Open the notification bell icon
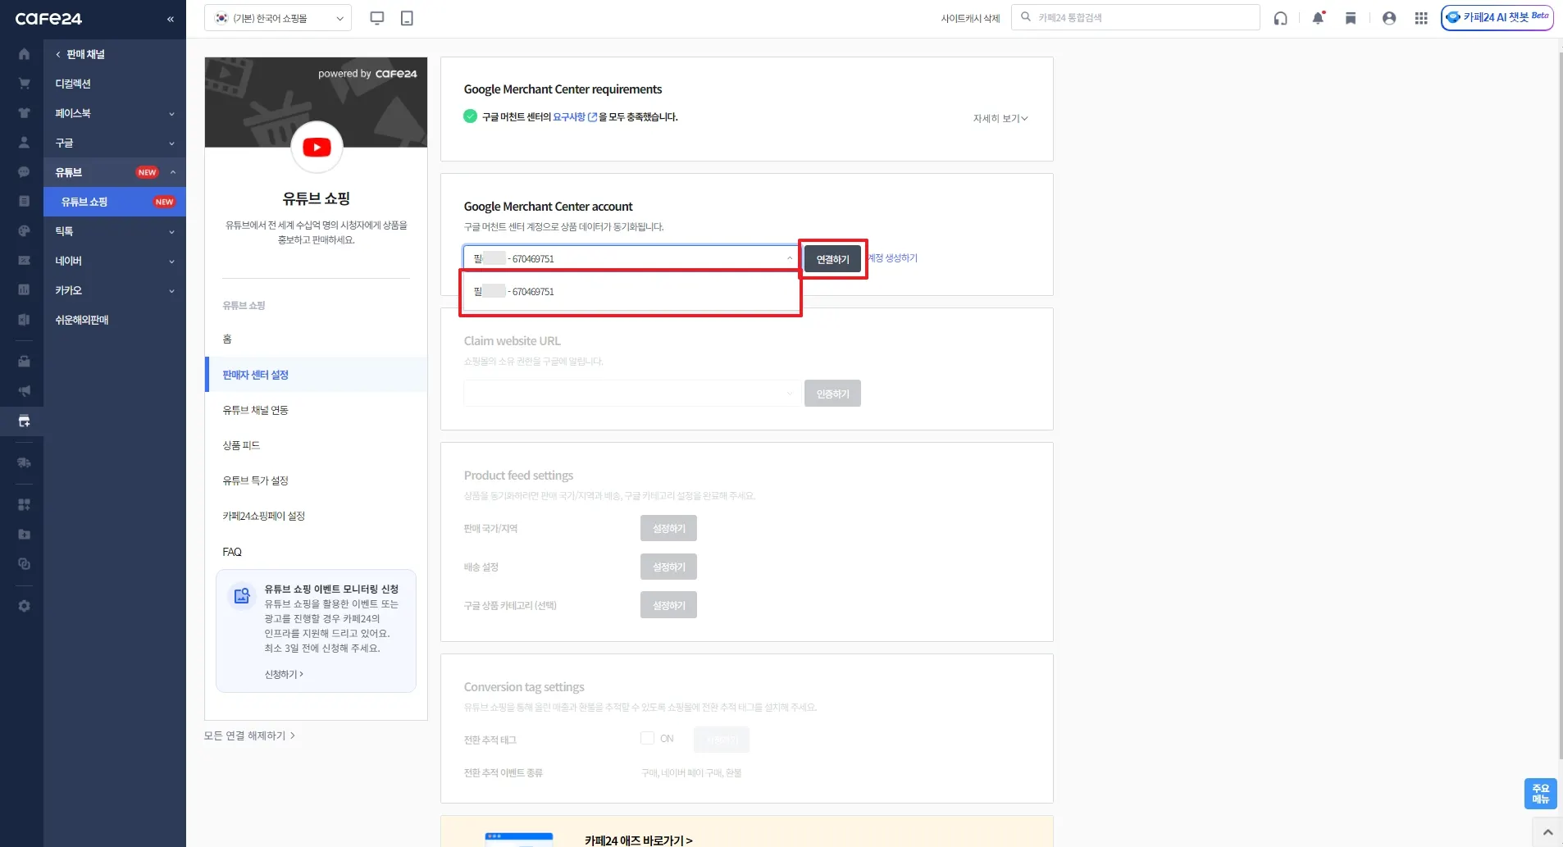 point(1318,18)
